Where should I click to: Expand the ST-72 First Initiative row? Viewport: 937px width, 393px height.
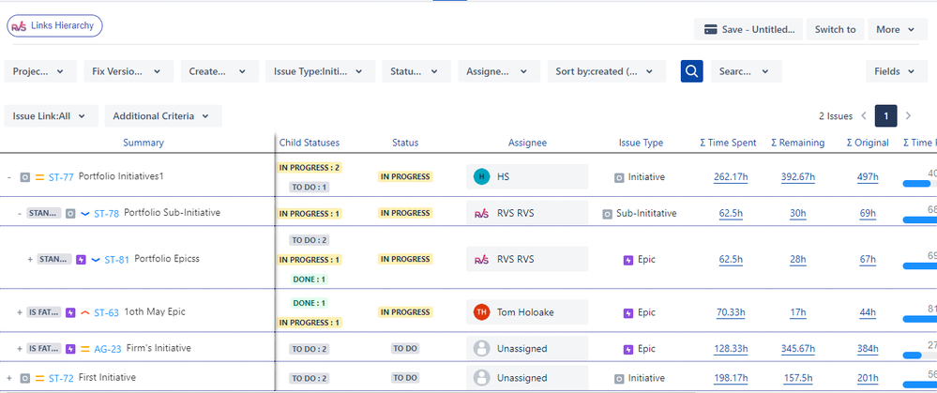point(9,377)
